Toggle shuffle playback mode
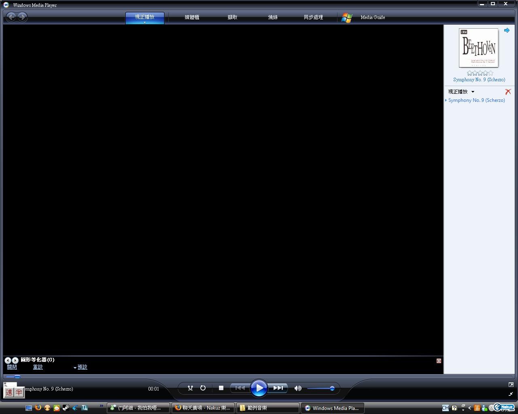The height and width of the screenshot is (414, 518). coord(190,388)
